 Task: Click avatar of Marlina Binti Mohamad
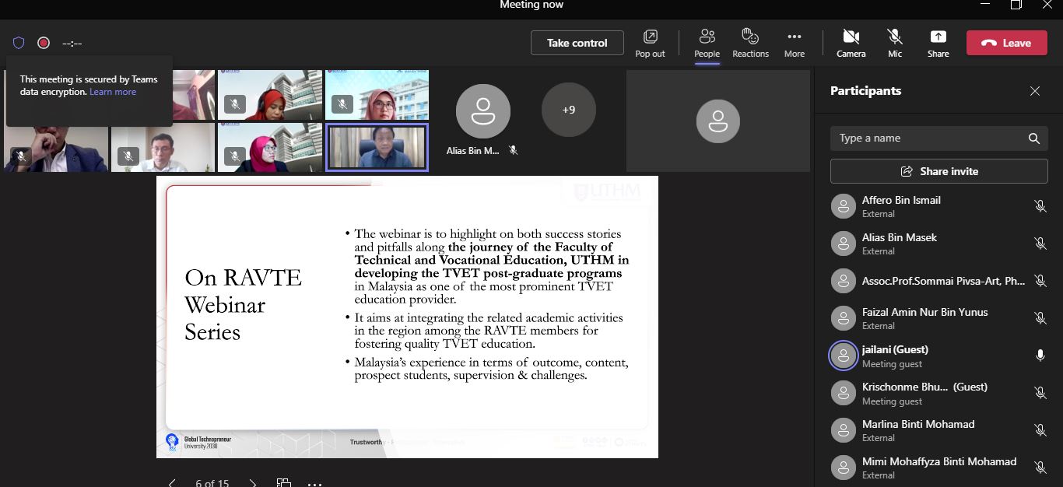pyautogui.click(x=844, y=430)
